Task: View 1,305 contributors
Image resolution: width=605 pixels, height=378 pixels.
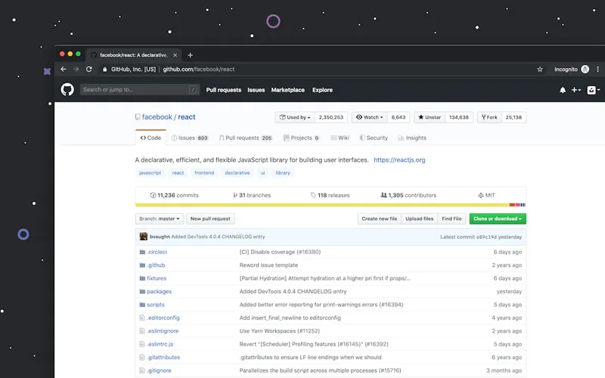Action: coord(408,195)
